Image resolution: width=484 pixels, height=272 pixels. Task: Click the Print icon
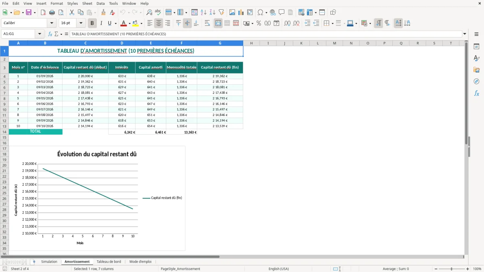(x=52, y=12)
